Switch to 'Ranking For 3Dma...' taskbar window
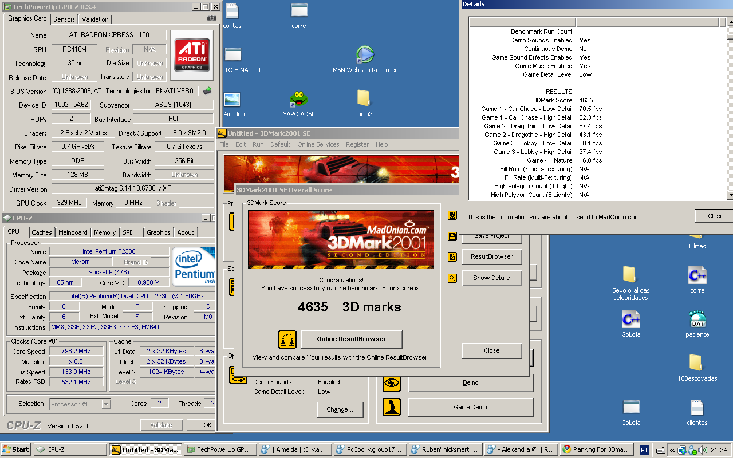Viewport: 733px width, 458px height. coord(597,449)
